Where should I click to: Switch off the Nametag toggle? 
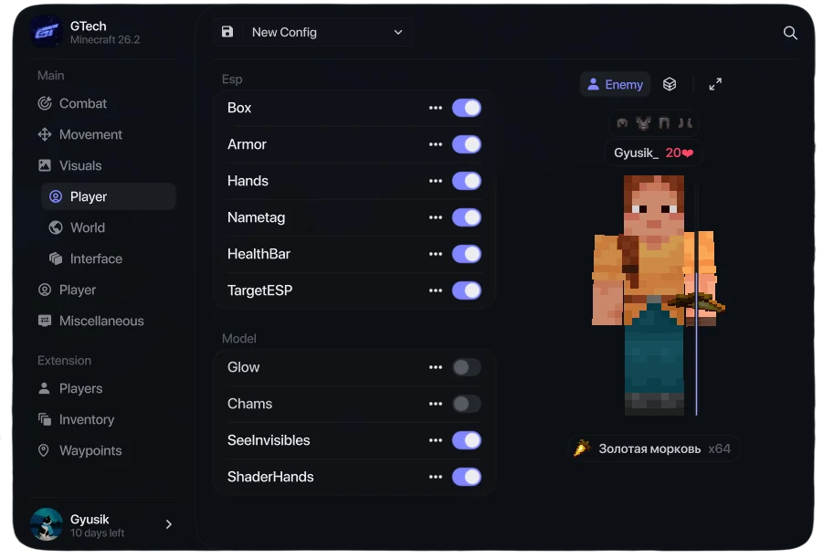click(x=467, y=217)
